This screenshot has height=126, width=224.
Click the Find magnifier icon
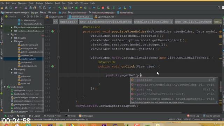point(40,8)
